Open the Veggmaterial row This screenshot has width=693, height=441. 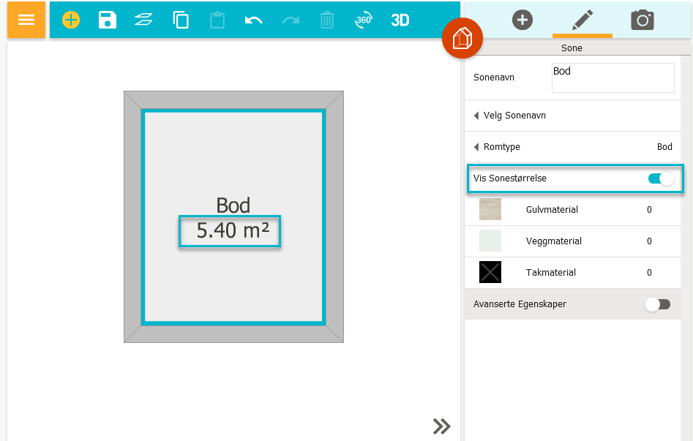(572, 241)
